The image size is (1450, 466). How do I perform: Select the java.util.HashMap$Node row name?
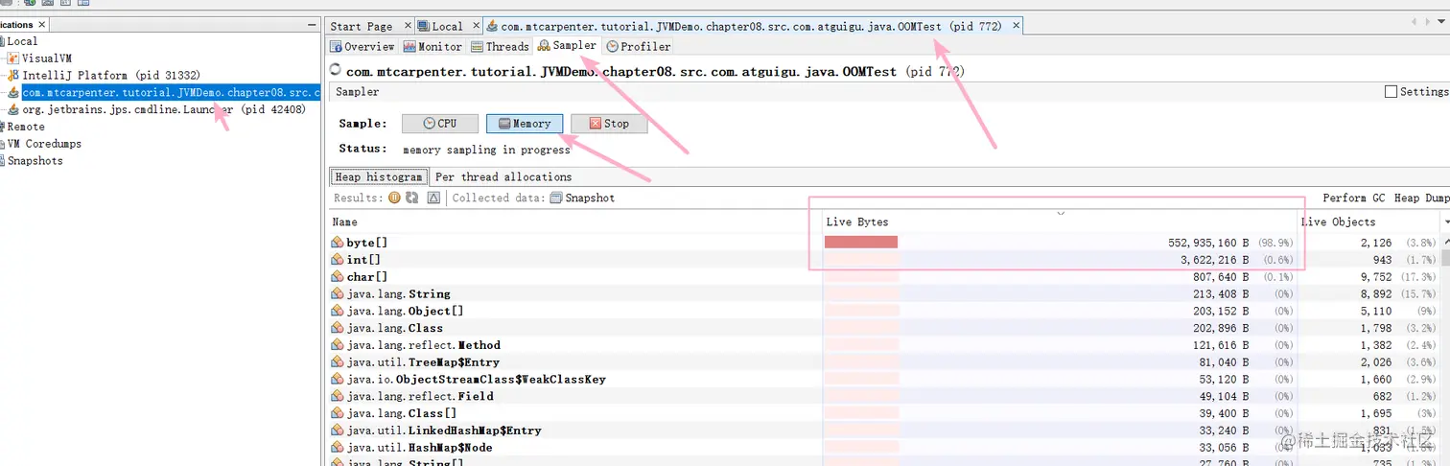click(419, 448)
